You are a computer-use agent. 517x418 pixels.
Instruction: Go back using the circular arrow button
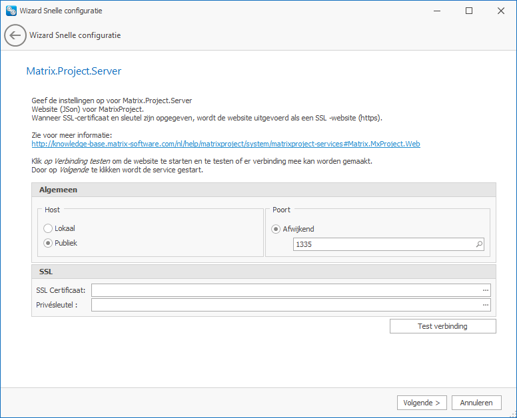(x=15, y=35)
